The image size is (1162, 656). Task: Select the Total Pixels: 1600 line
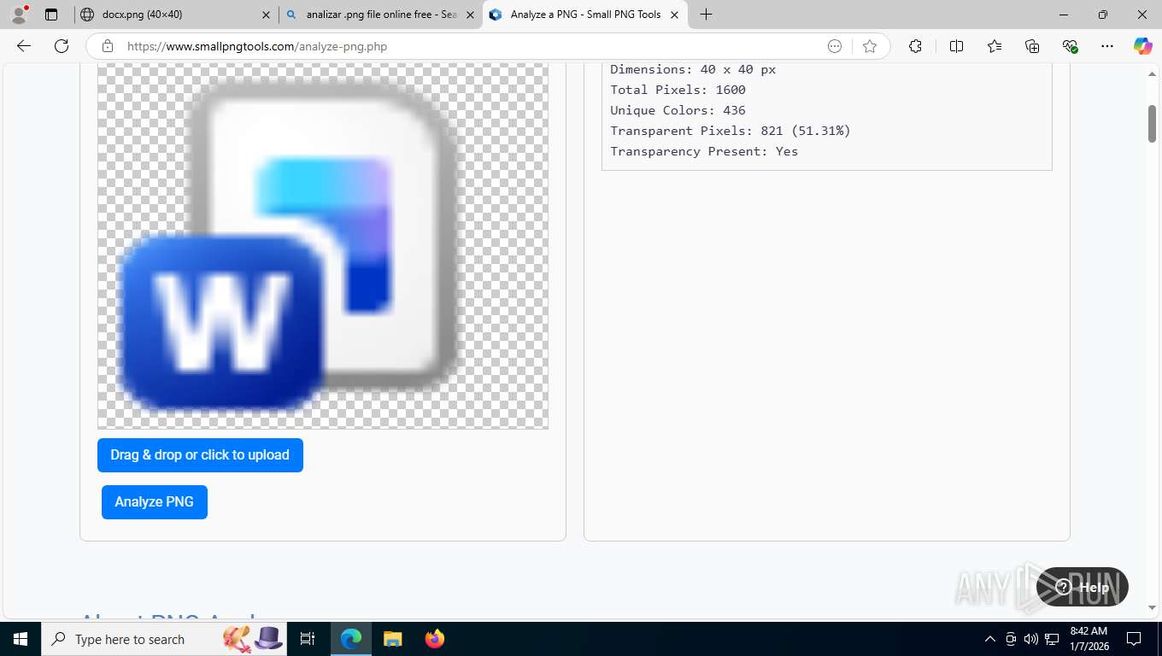678,90
